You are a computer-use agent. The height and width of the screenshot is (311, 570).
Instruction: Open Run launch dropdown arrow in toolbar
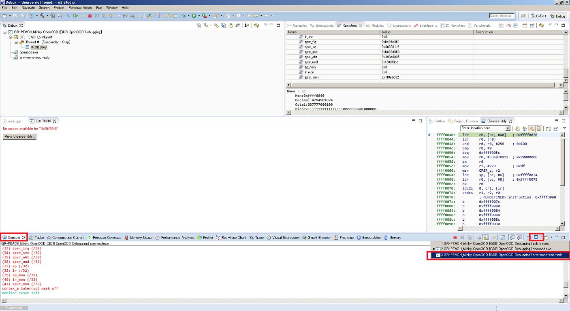199,16
